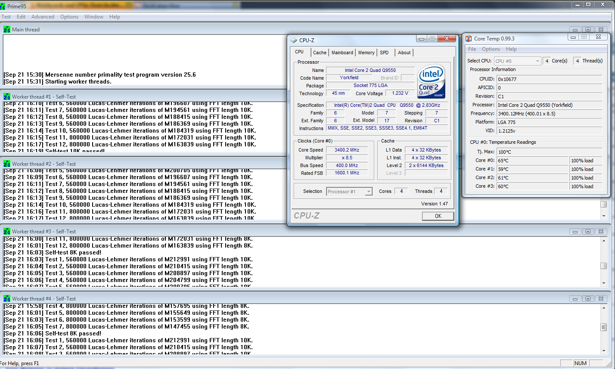The image size is (615, 369).
Task: Open Core Temp Options menu
Action: [491, 49]
